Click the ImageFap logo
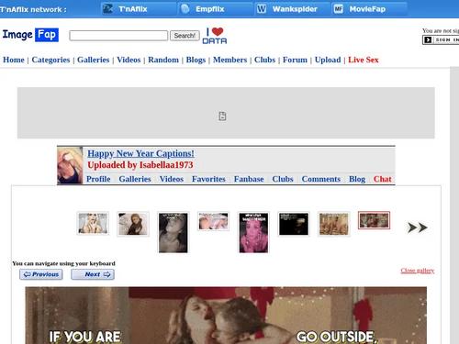 [x=30, y=35]
